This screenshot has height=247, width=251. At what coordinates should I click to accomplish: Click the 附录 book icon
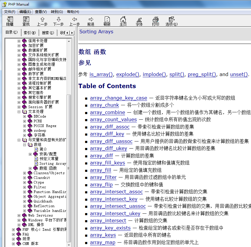click(x=19, y=239)
